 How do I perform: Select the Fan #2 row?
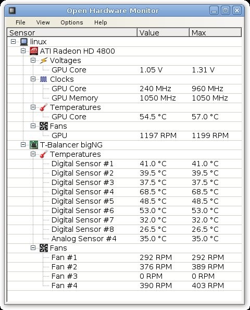pos(124,267)
